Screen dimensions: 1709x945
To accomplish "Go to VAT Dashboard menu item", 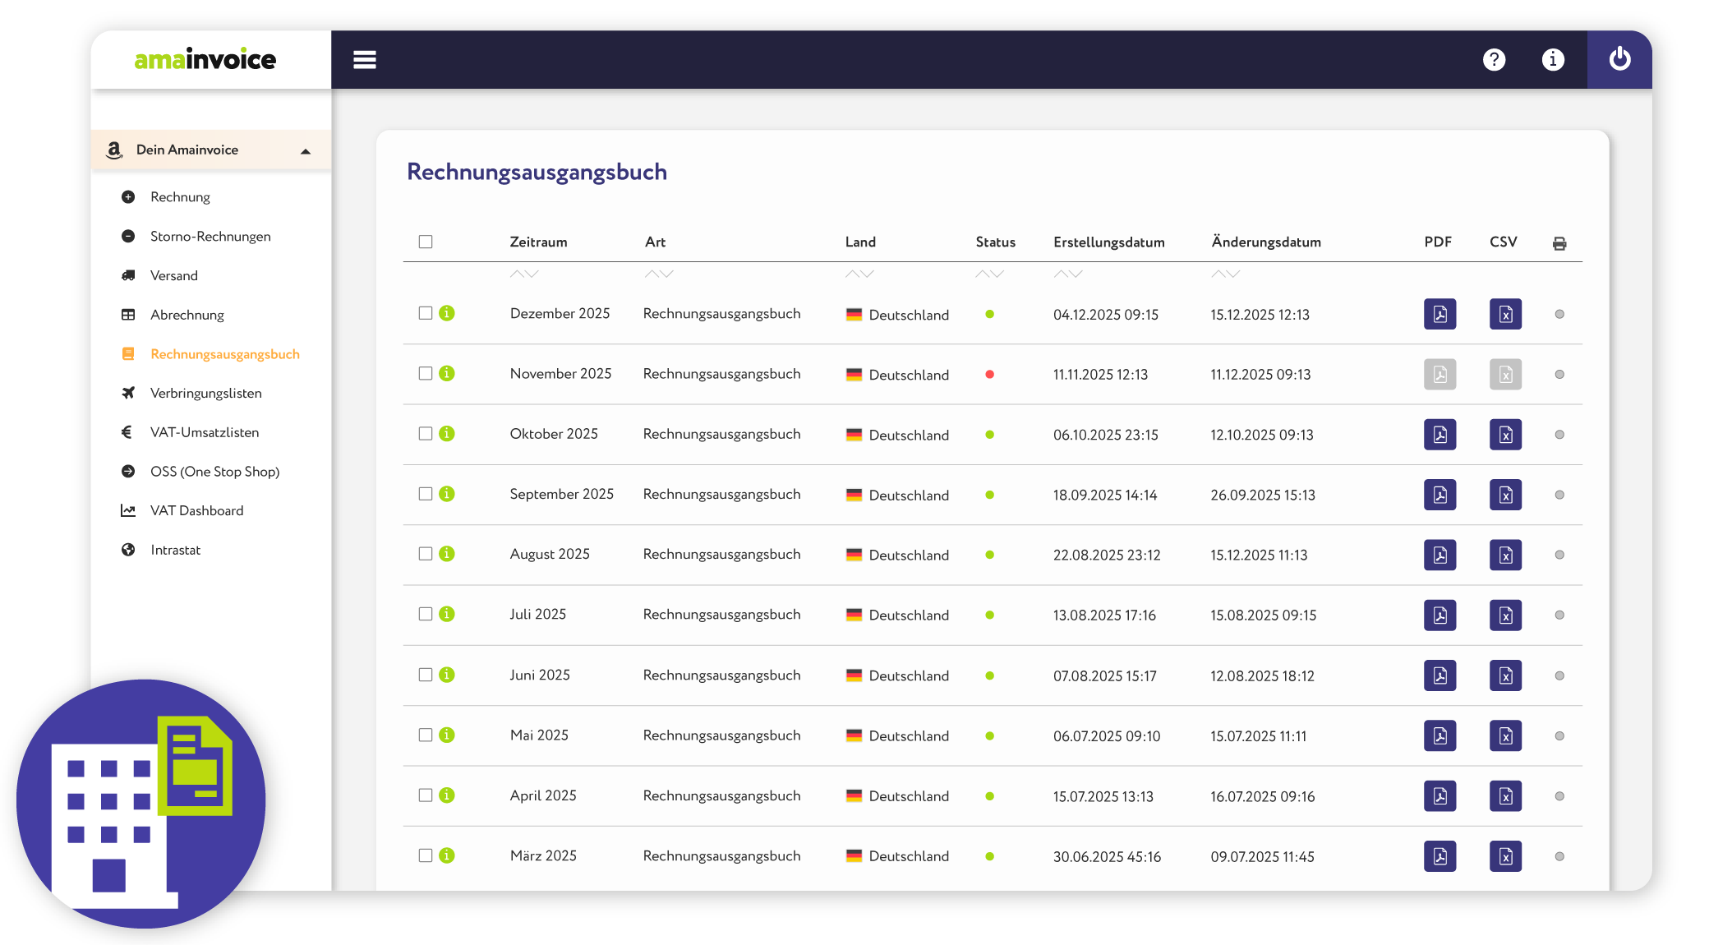I will point(197,510).
